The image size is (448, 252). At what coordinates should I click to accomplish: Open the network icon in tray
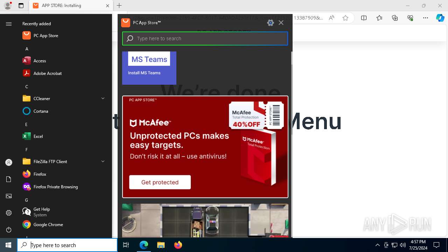[x=394, y=245]
